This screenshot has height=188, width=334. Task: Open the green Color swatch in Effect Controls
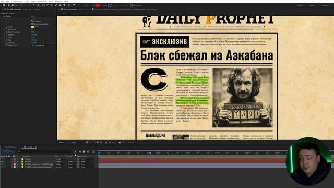(x=32, y=27)
